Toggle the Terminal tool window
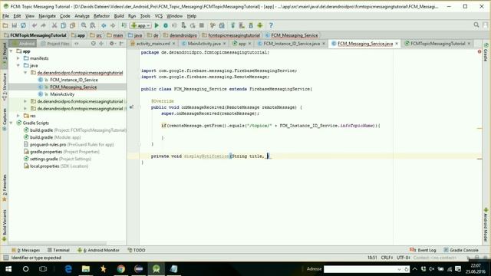Image resolution: width=491 pixels, height=276 pixels. pyautogui.click(x=58, y=250)
